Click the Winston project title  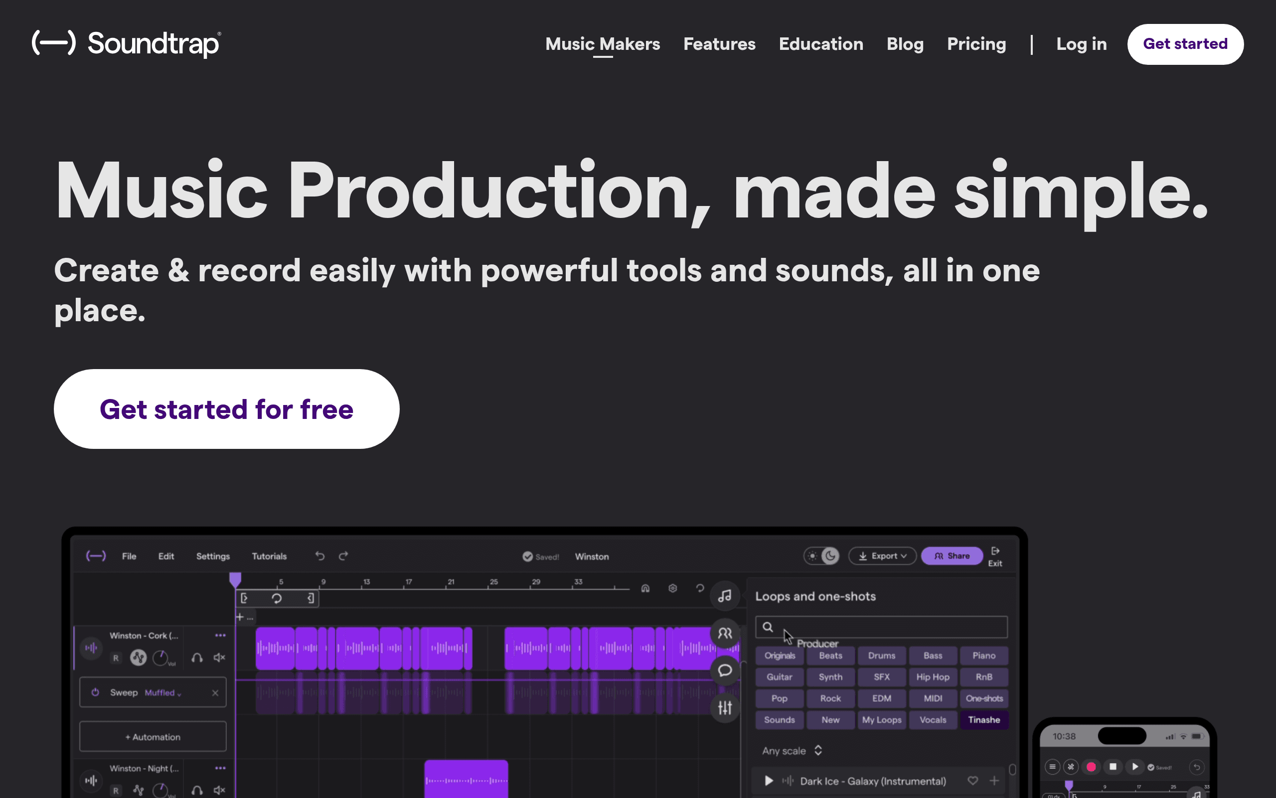coord(592,557)
